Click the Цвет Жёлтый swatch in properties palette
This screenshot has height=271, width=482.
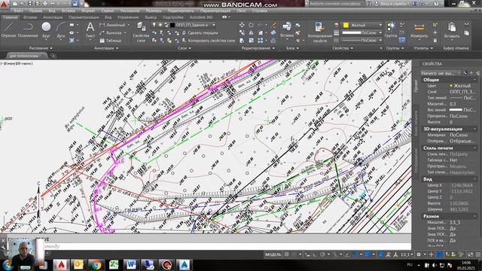[x=450, y=86]
